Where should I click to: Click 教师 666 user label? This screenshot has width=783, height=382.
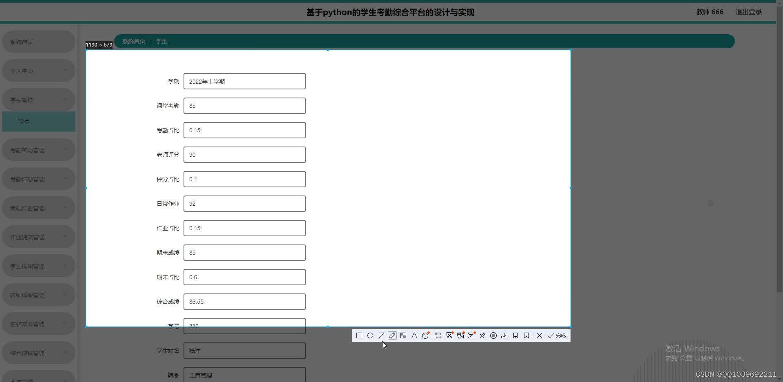710,12
